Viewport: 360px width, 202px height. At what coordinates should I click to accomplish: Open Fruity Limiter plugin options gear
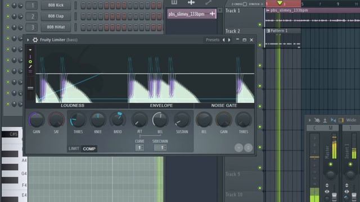[x=35, y=40]
